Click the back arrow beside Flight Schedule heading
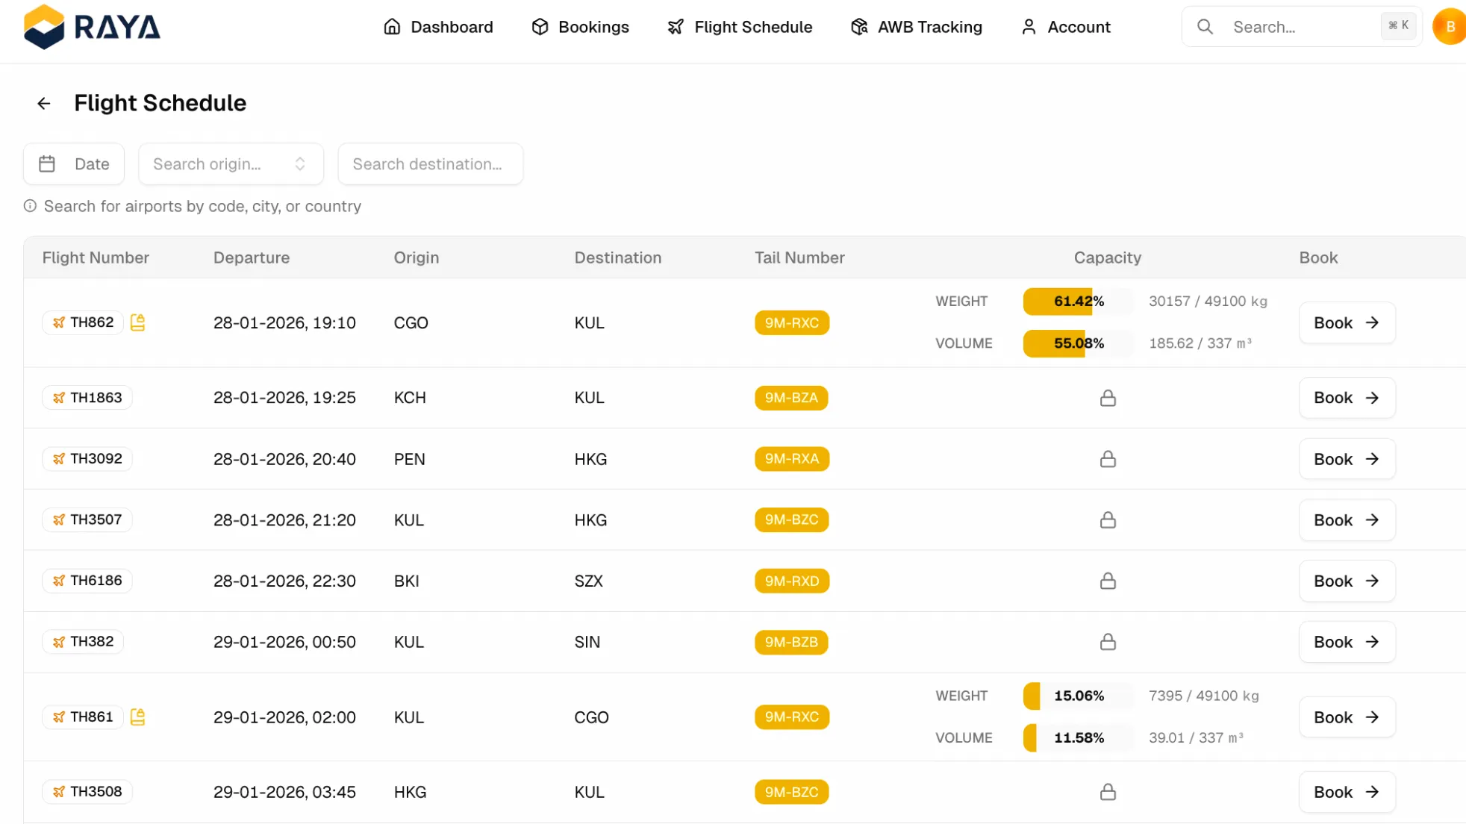 tap(43, 103)
